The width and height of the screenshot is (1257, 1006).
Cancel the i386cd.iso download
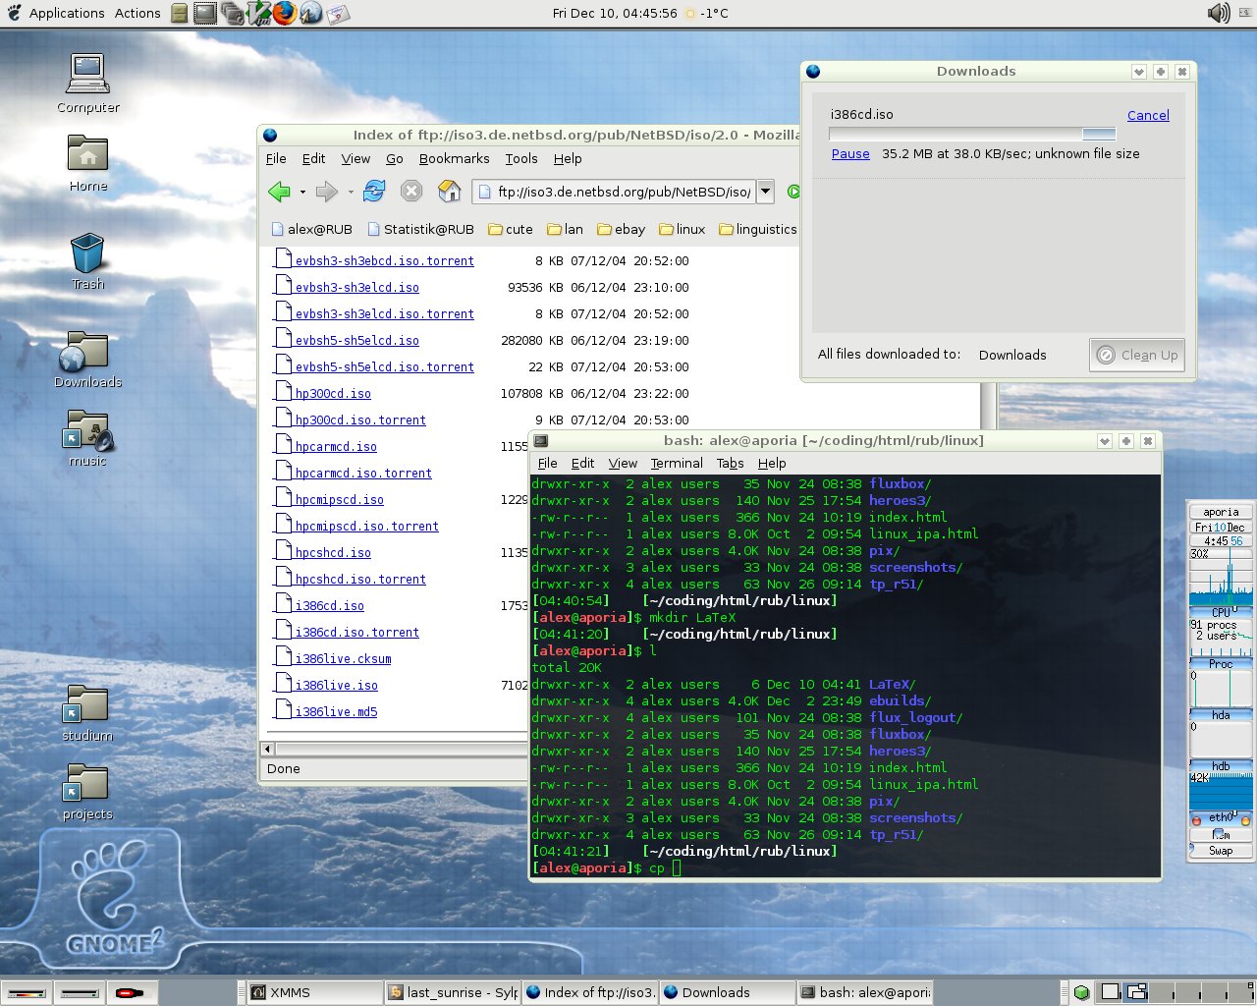(x=1147, y=115)
